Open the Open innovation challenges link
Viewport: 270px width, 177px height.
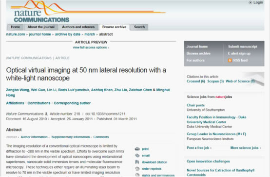pos(208,161)
